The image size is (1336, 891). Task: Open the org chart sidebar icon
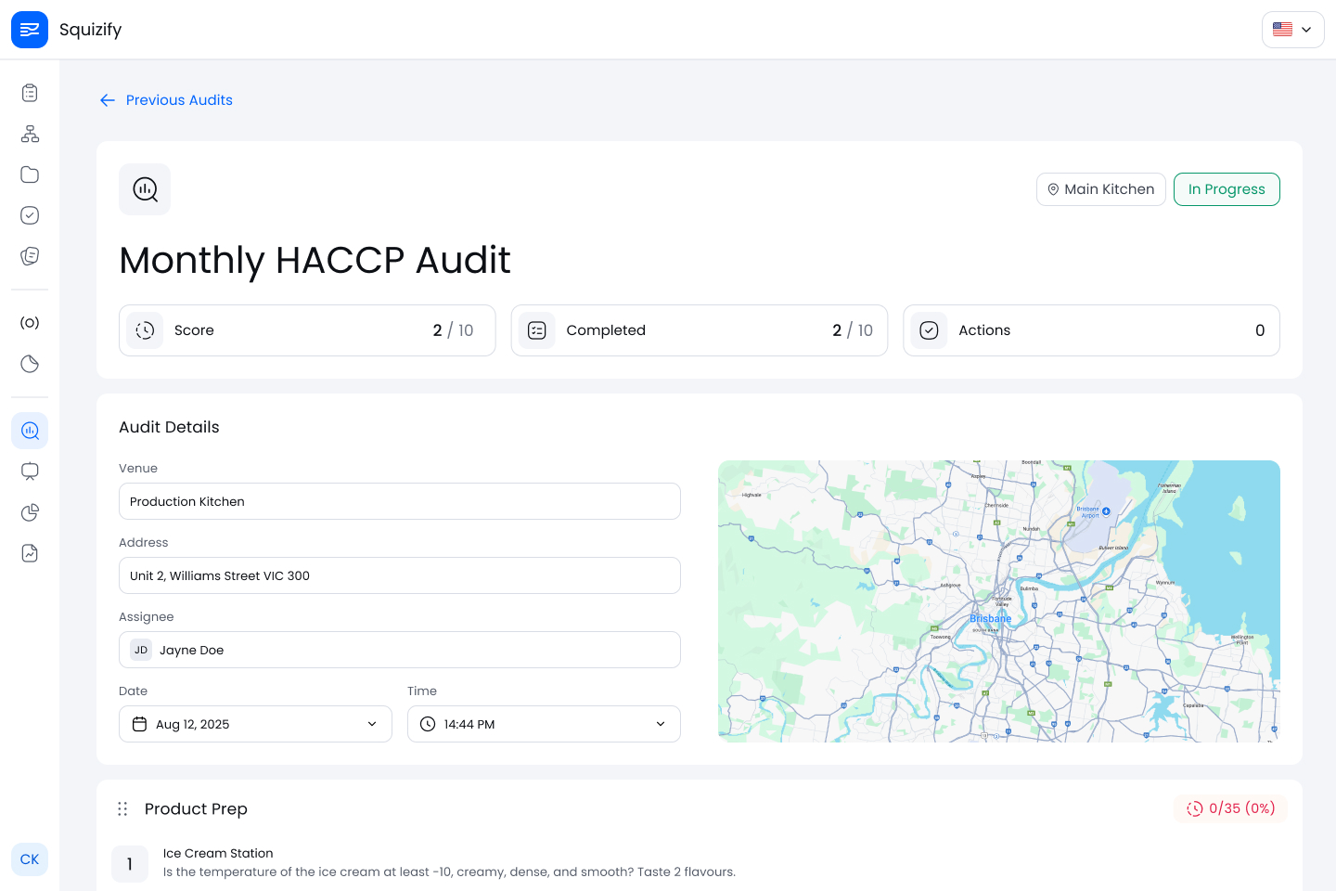[x=29, y=134]
